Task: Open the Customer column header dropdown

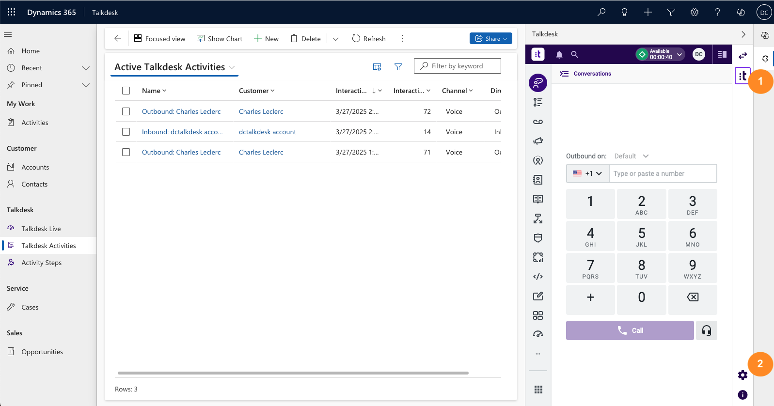Action: [x=256, y=91]
